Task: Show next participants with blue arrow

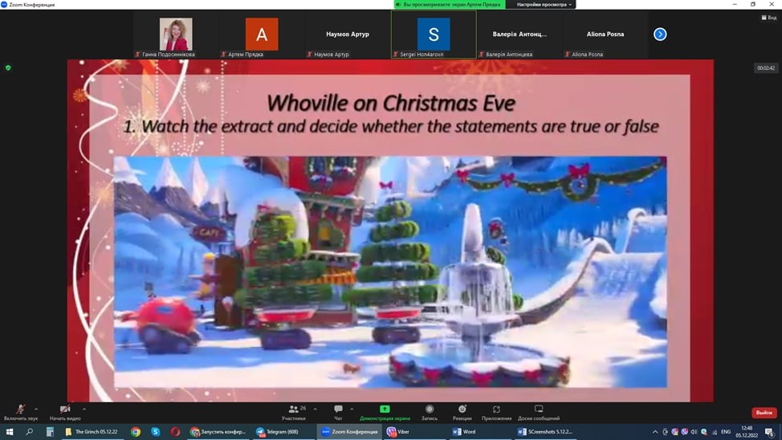Action: pos(660,35)
